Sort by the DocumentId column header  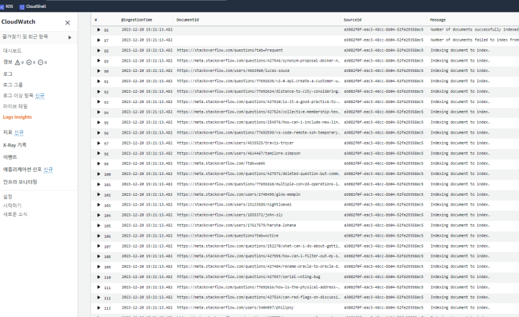point(187,20)
